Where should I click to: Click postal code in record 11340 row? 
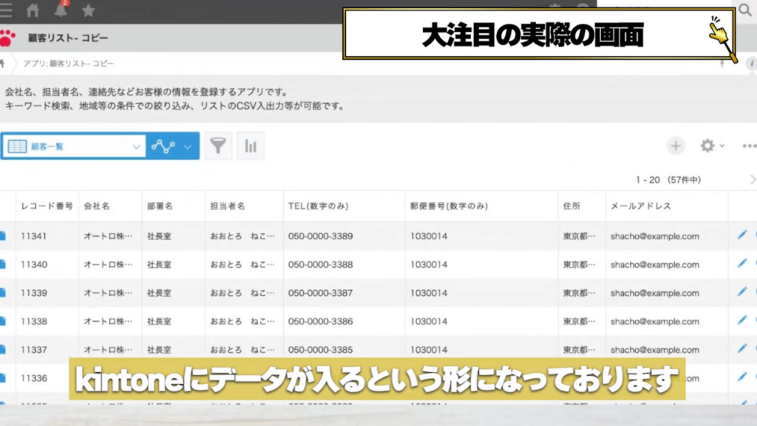point(429,265)
